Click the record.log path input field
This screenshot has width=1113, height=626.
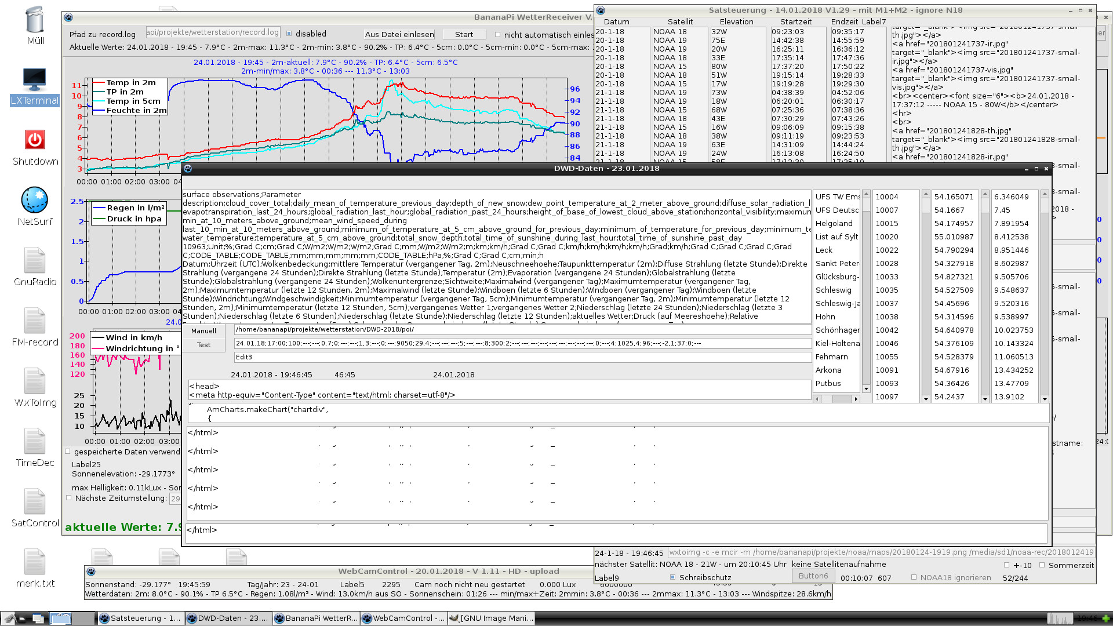pyautogui.click(x=213, y=32)
